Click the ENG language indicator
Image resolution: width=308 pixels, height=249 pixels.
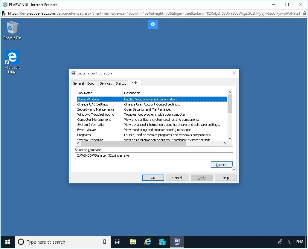pyautogui.click(x=300, y=242)
